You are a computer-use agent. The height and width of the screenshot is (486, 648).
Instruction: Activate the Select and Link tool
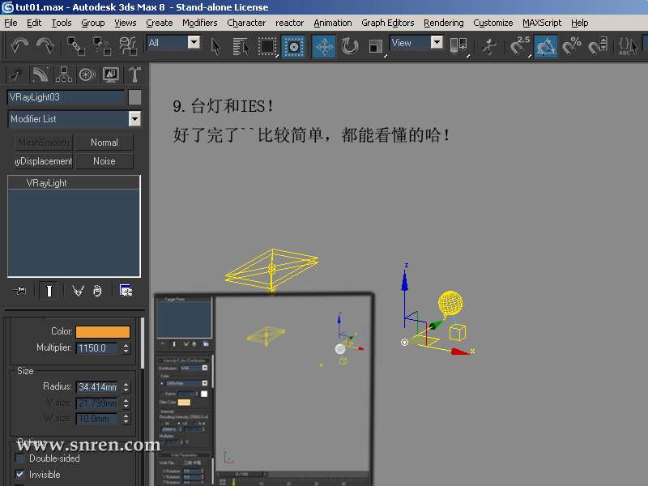pos(76,46)
